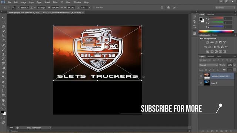This screenshot has height=133, width=237.
Task: Select the Horizontal Type tool
Action: [3, 86]
